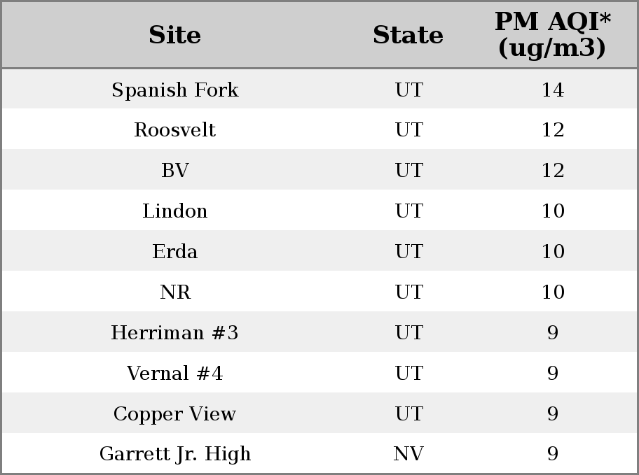Image resolution: width=639 pixels, height=475 pixels.
Task: Click the Site column header
Action: point(174,35)
